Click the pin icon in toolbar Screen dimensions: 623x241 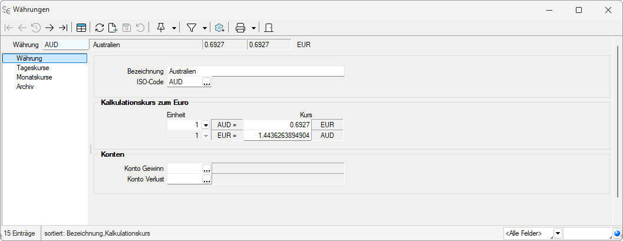tap(161, 28)
